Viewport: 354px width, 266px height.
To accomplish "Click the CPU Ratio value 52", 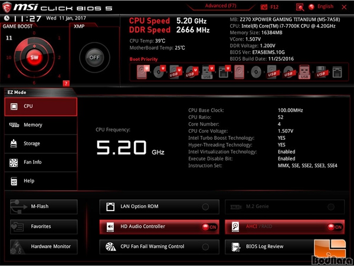I will tap(280, 117).
